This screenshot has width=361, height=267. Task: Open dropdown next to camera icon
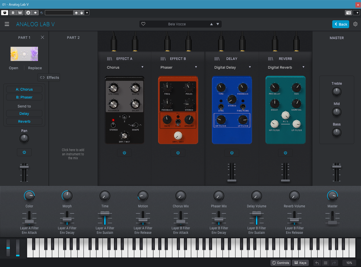[357, 13]
